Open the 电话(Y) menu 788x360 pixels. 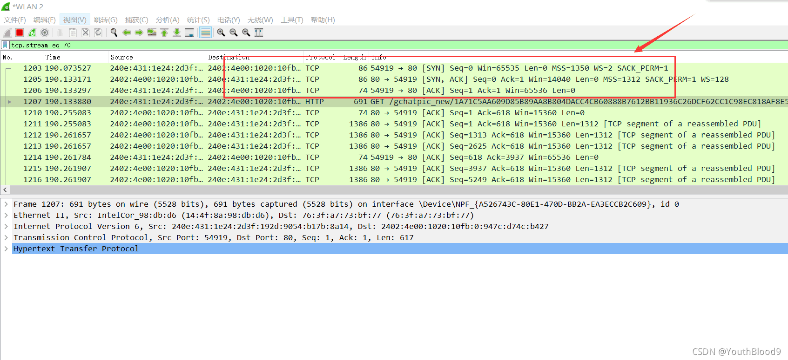click(229, 20)
